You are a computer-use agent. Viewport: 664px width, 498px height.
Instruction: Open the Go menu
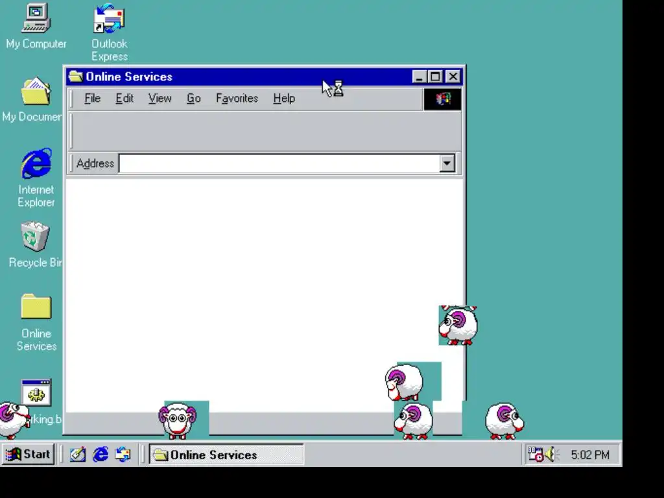pyautogui.click(x=193, y=99)
